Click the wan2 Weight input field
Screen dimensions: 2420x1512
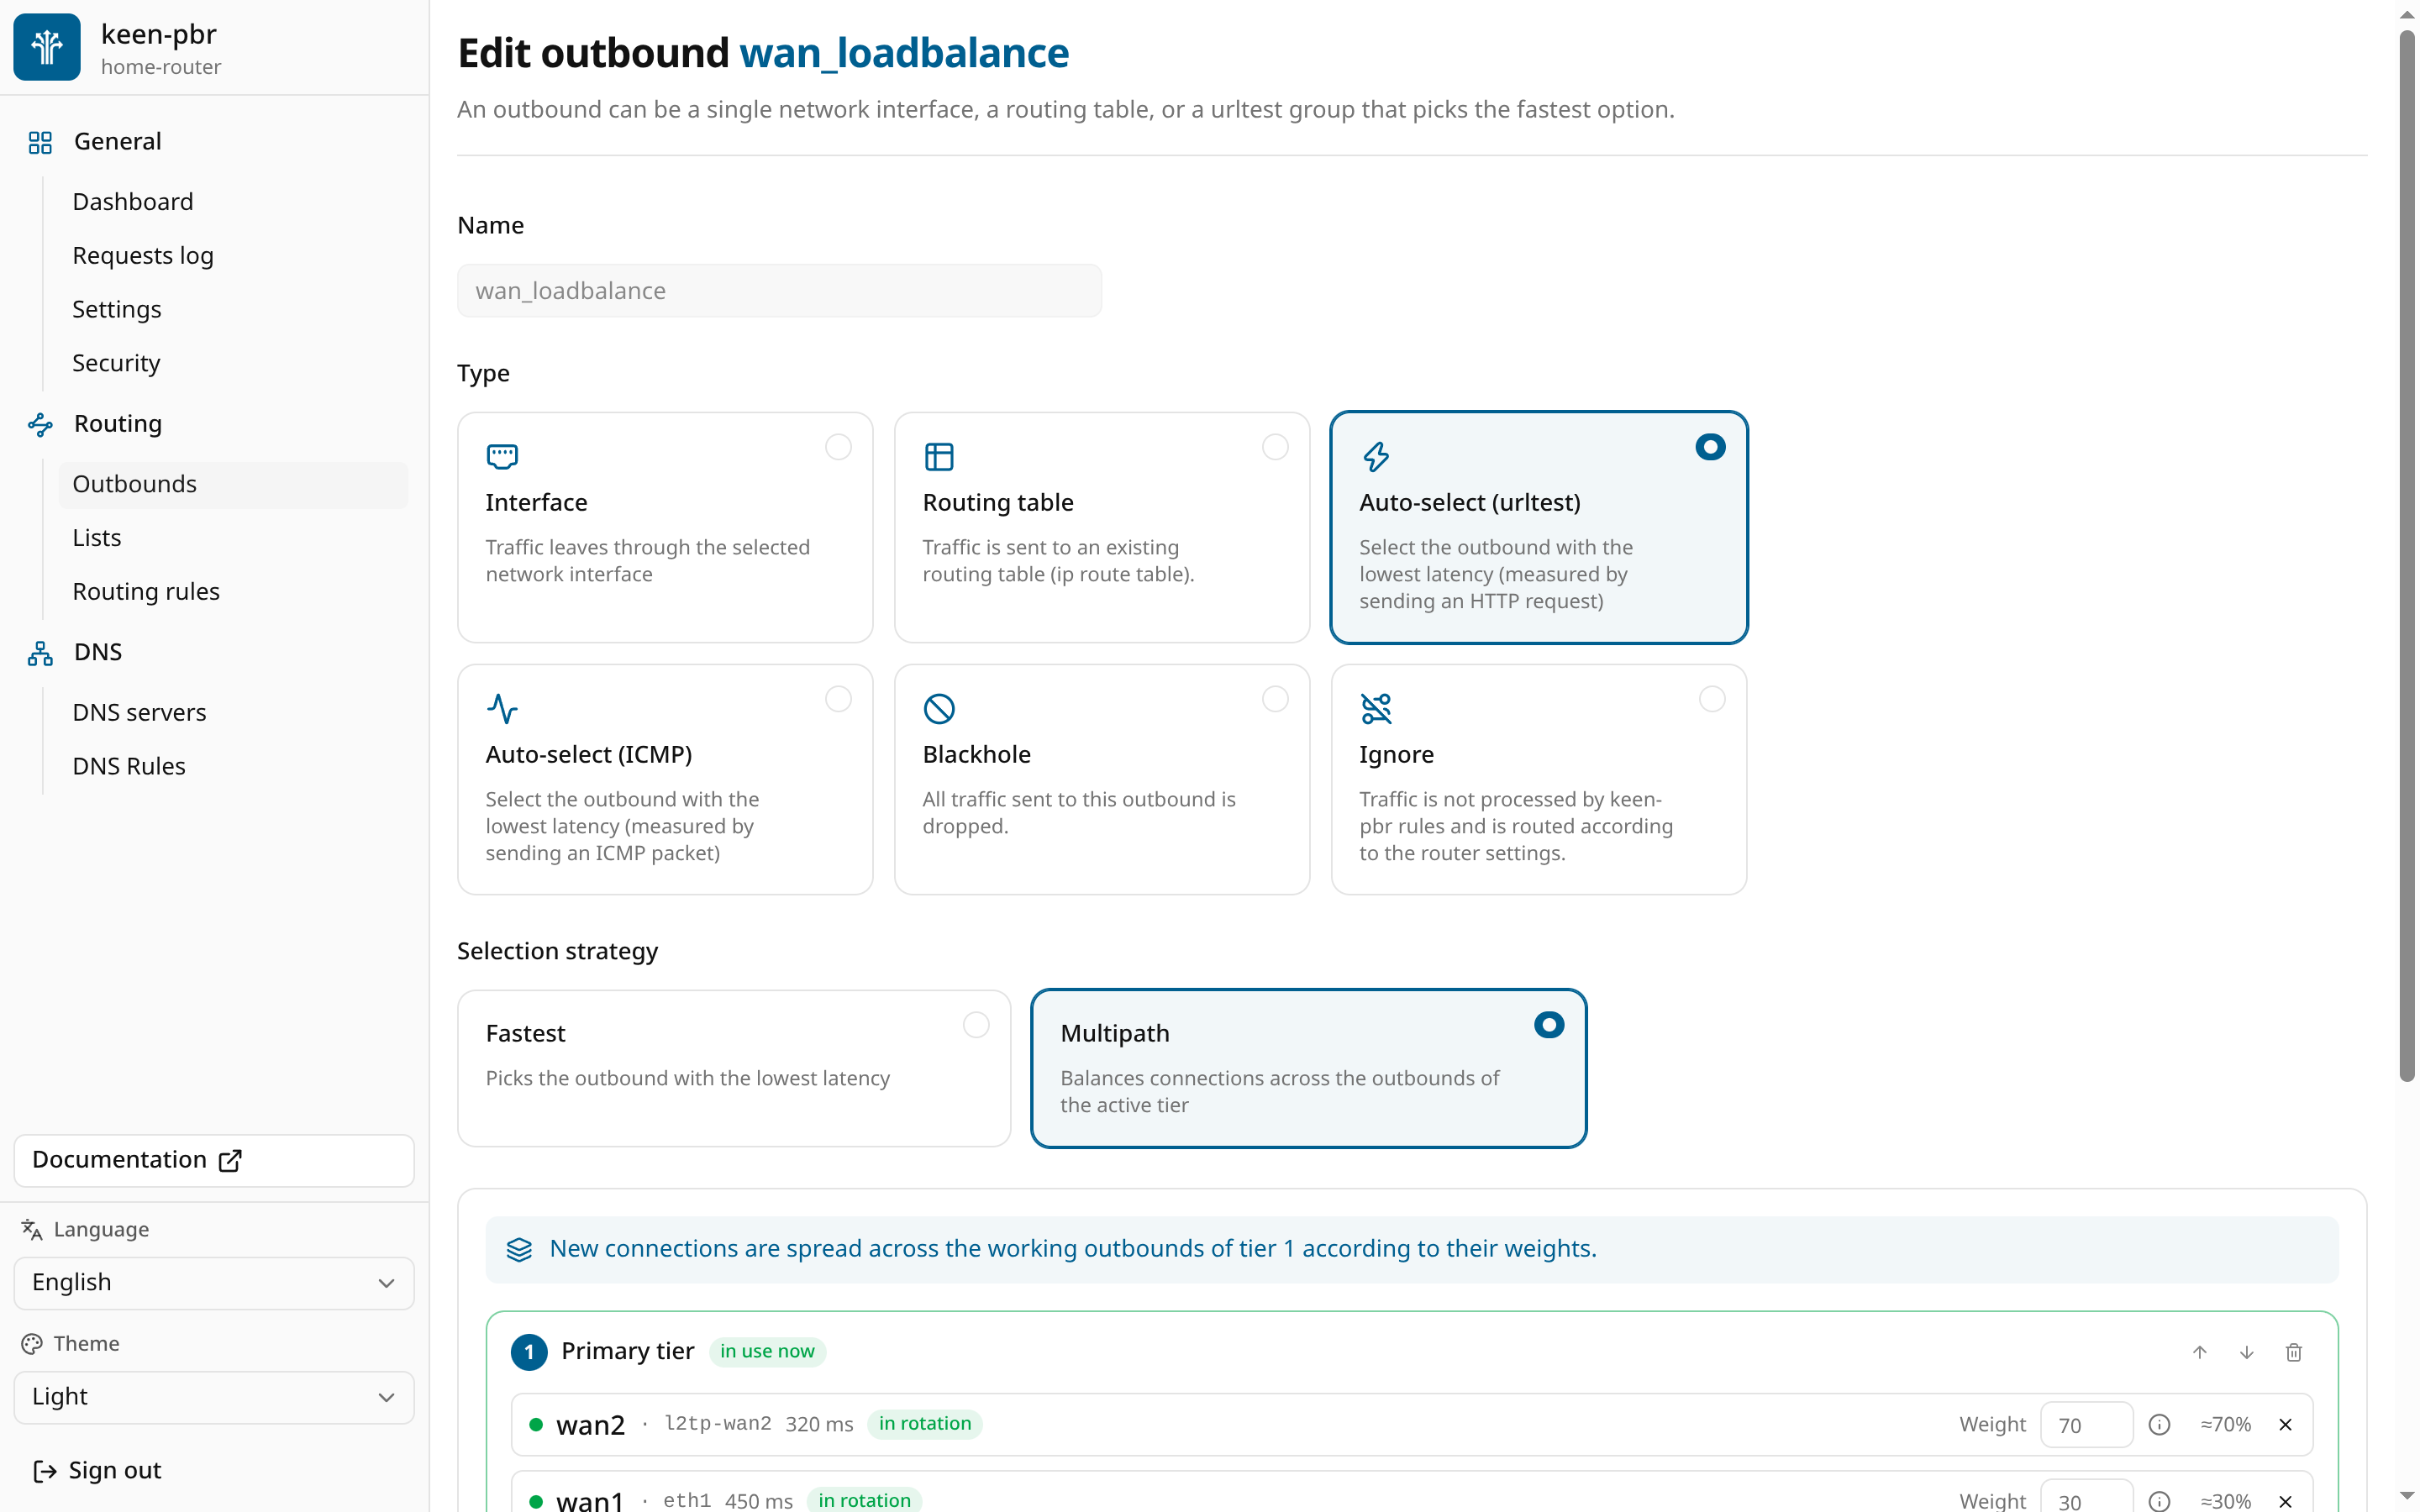[x=2086, y=1424]
